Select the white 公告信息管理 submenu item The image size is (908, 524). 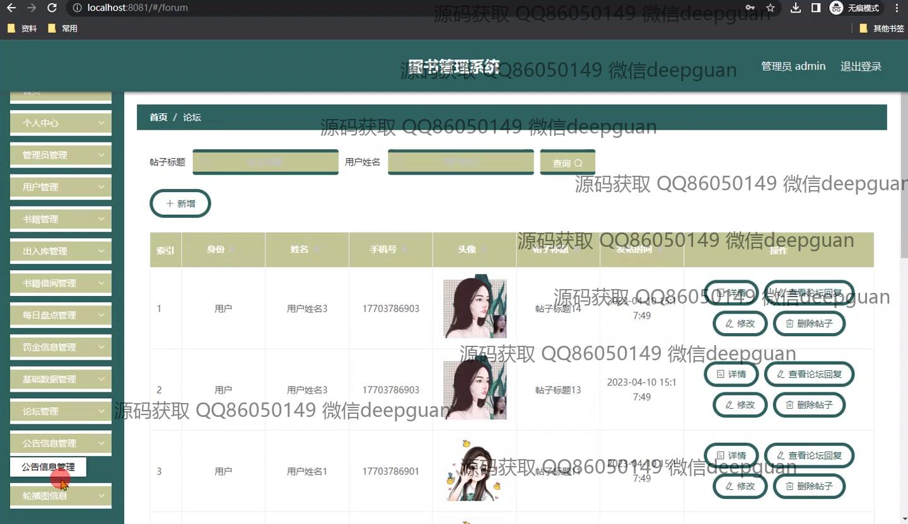point(48,467)
